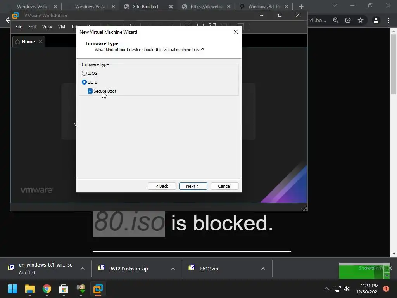The width and height of the screenshot is (397, 298).
Task: Expand options for B612.zip download
Action: (x=263, y=269)
